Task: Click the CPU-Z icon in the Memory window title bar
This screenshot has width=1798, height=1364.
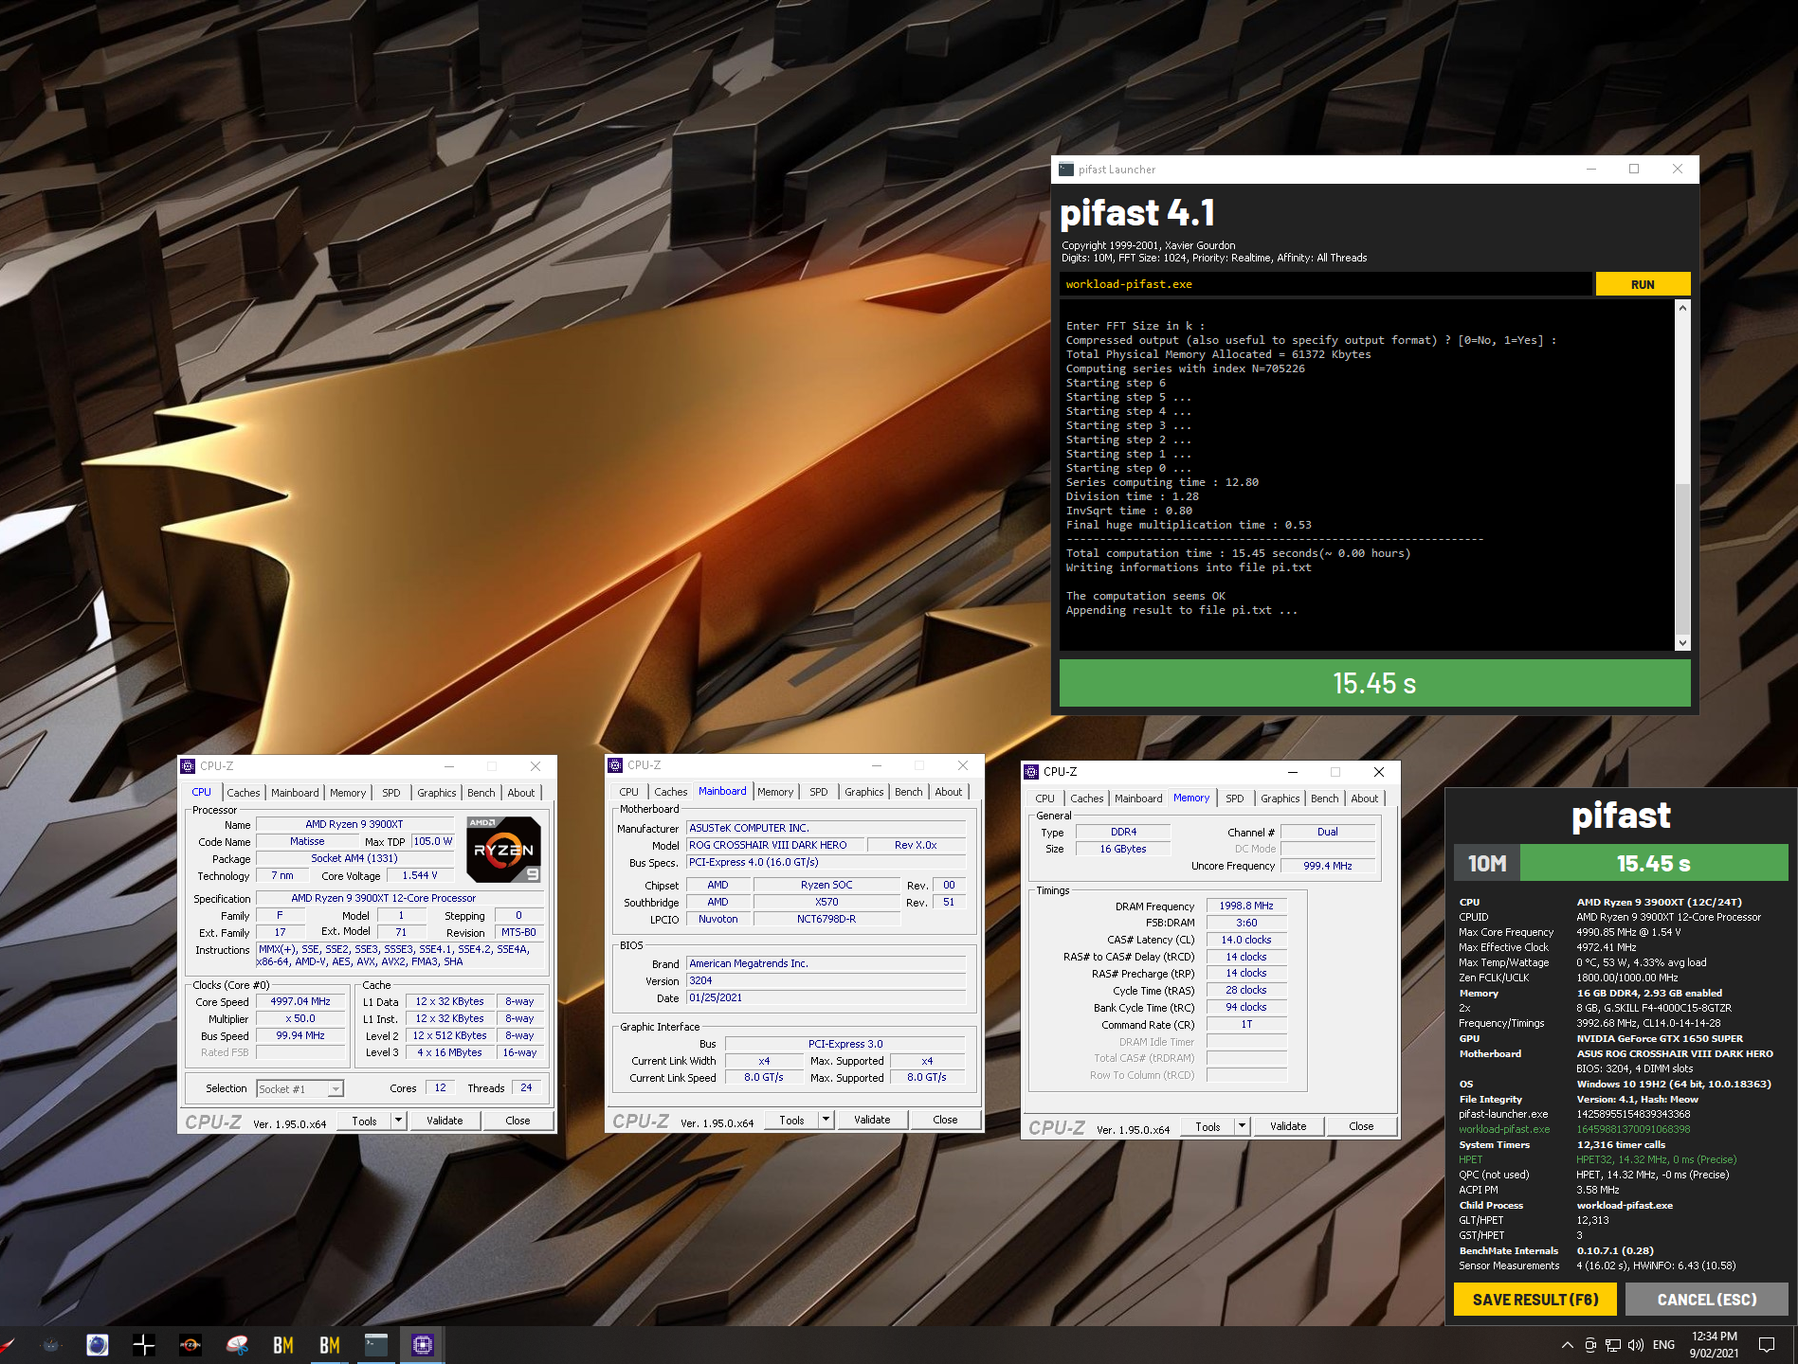Action: 1031,772
